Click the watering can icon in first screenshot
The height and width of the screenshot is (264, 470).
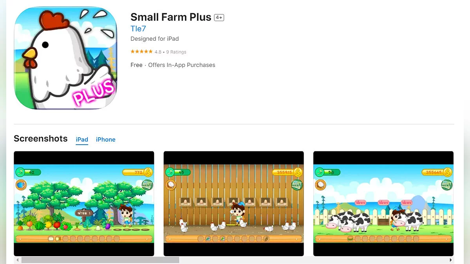coord(21,185)
